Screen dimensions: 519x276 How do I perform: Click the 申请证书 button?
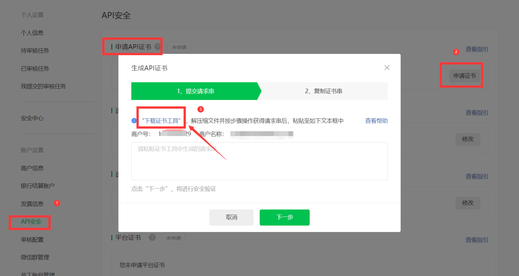pyautogui.click(x=464, y=76)
